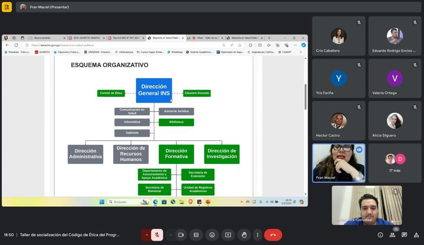Turn on captions

coord(196,235)
